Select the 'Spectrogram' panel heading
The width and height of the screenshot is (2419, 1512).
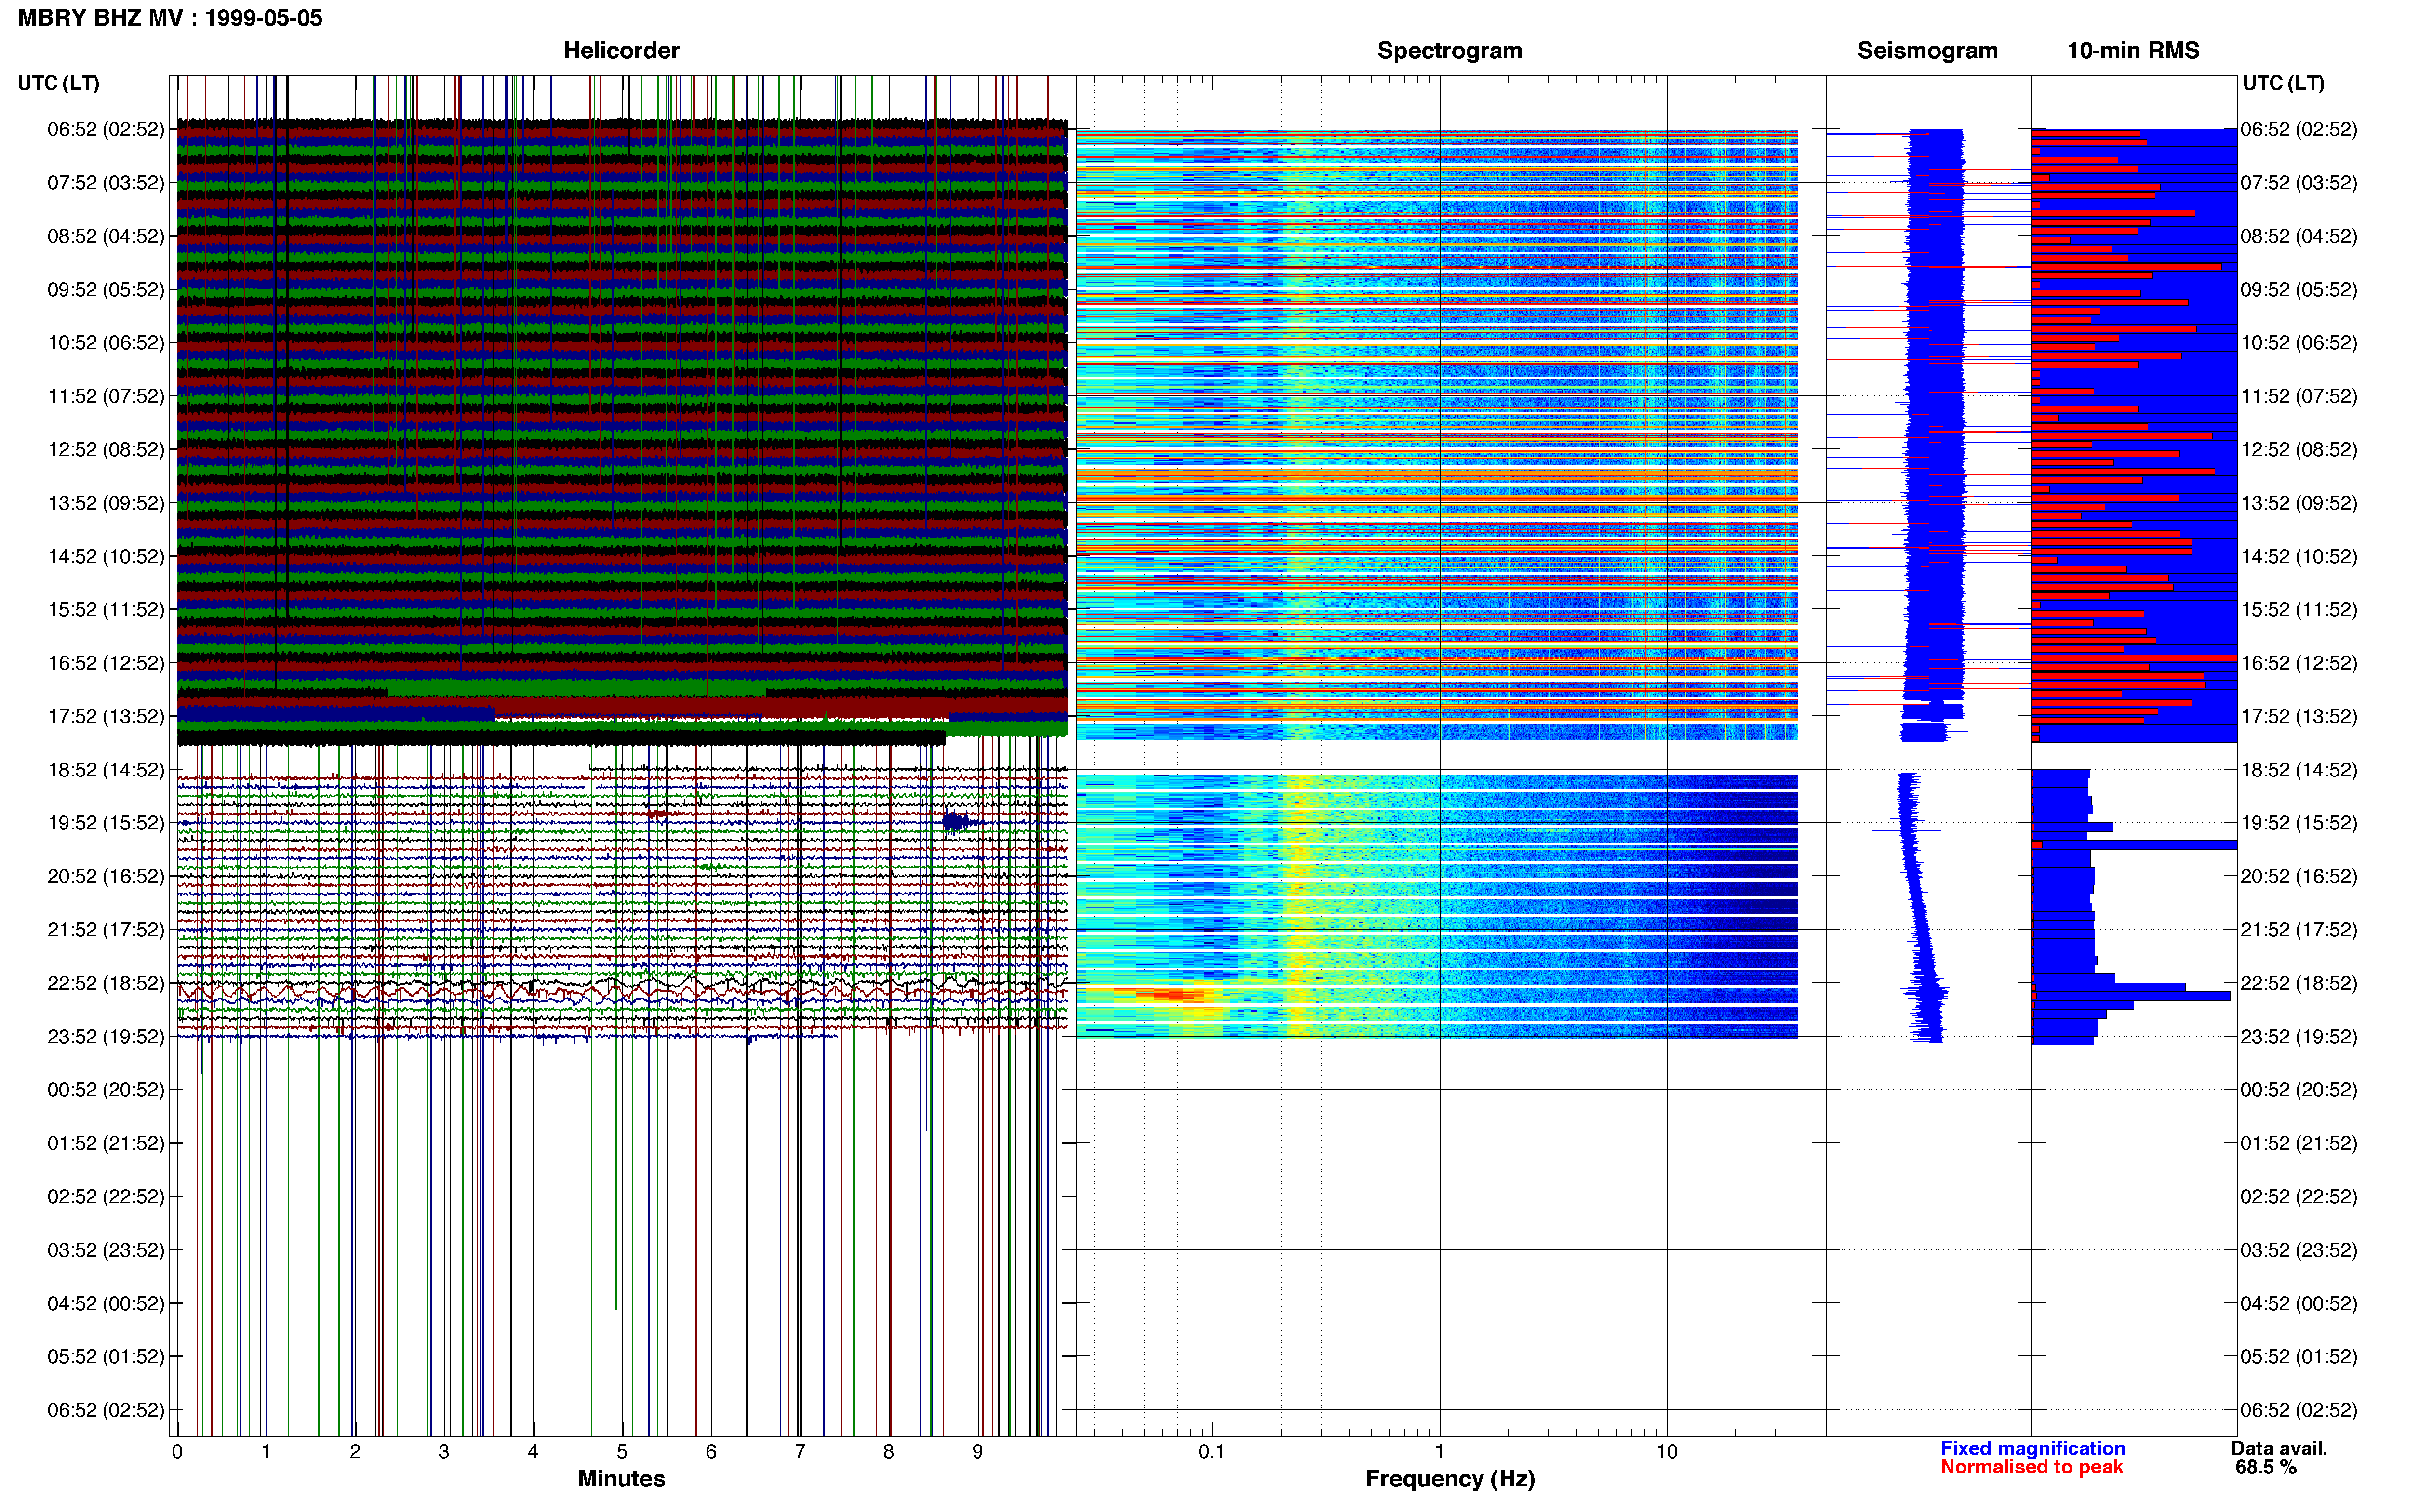click(x=1450, y=50)
